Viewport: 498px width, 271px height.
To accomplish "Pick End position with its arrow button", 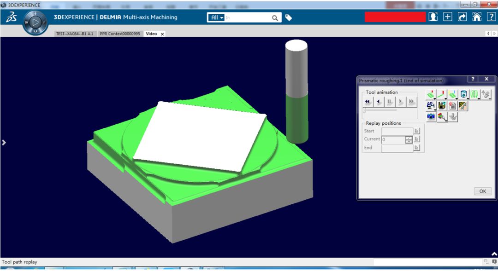I will point(417,148).
